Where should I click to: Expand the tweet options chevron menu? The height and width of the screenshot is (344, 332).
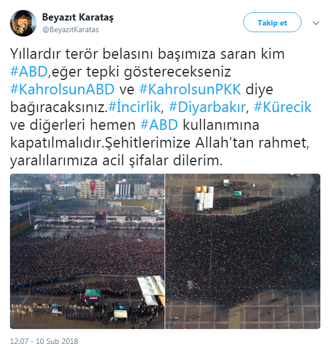pos(316,23)
